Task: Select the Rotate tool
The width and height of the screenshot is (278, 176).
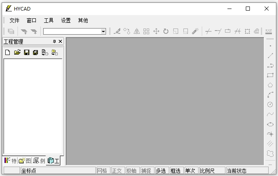Action: point(166,31)
